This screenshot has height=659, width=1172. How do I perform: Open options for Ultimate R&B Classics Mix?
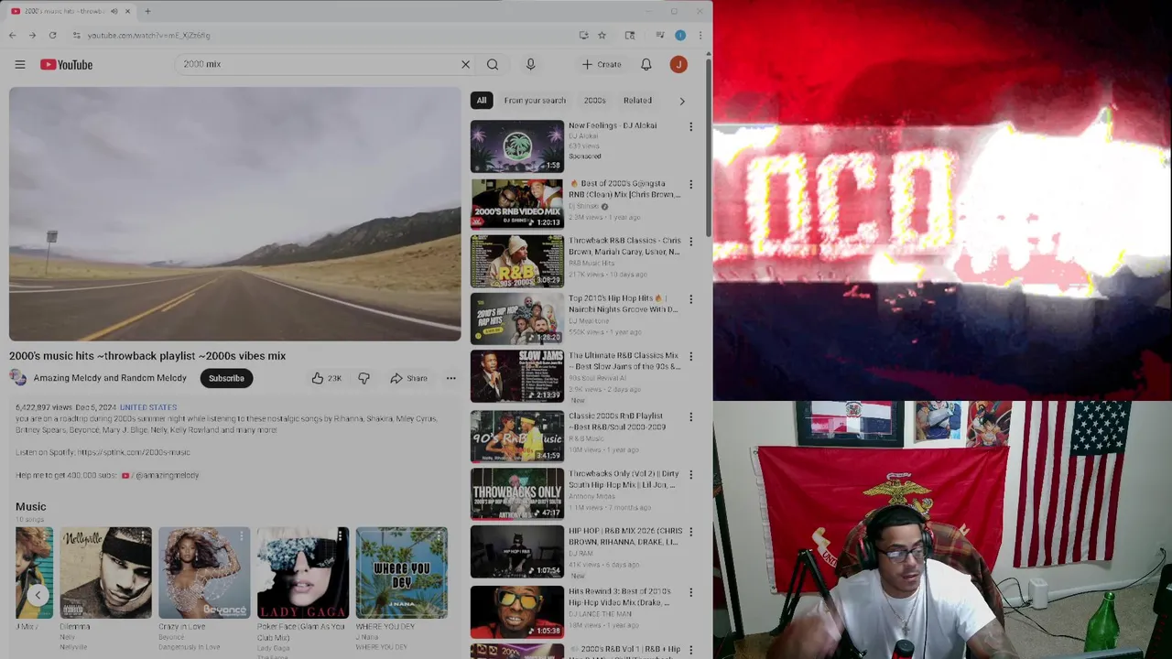690,357
